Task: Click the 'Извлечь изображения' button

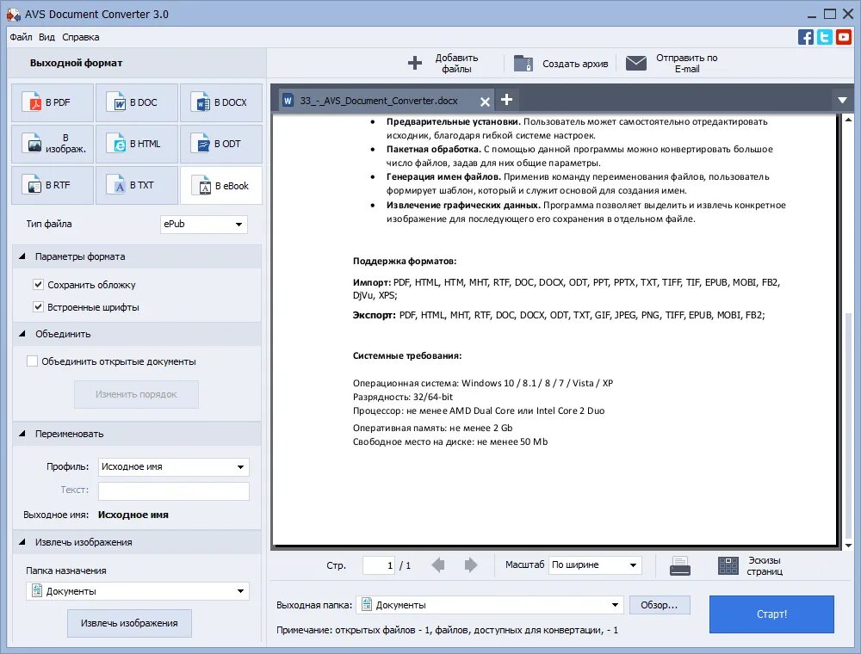Action: tap(130, 623)
